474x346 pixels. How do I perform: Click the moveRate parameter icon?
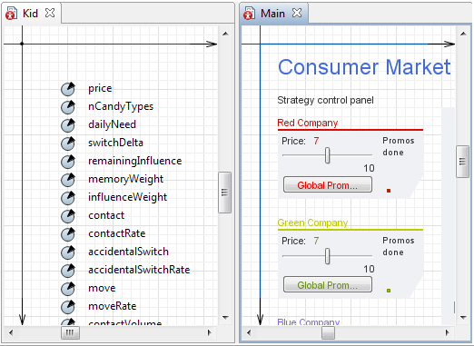tap(68, 307)
